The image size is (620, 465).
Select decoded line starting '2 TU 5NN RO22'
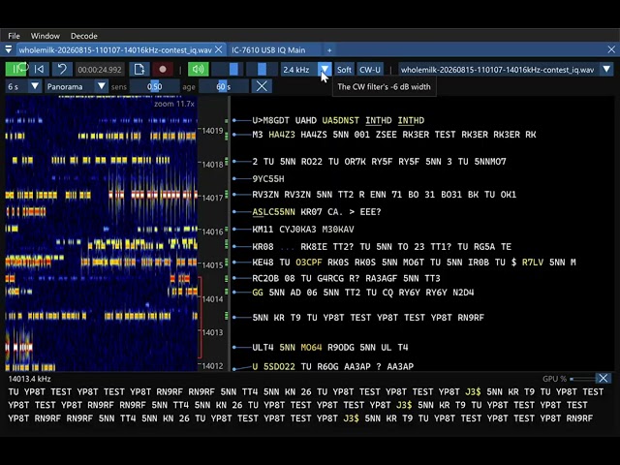coord(379,162)
